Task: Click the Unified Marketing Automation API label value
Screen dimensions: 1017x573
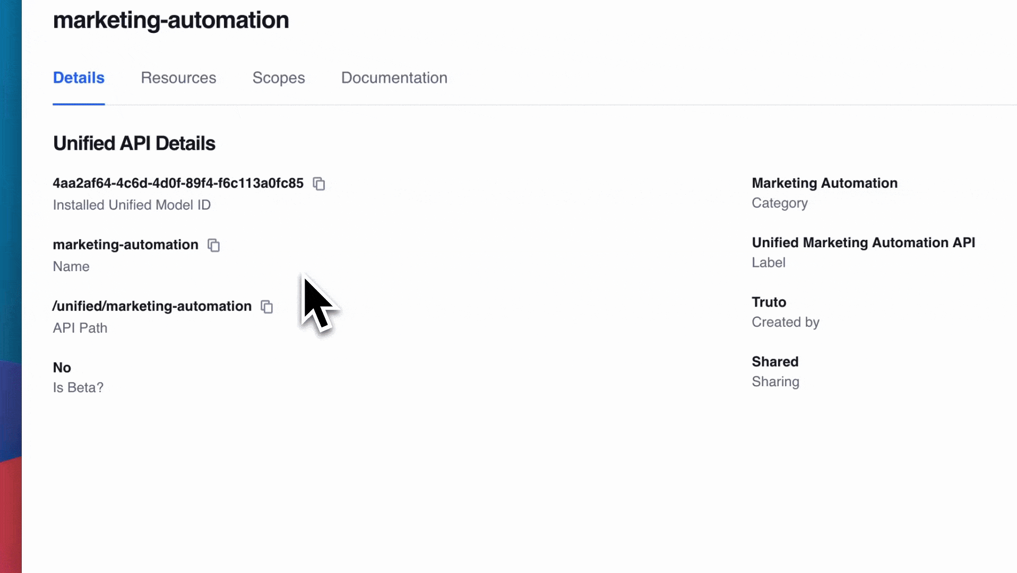Action: 863,242
